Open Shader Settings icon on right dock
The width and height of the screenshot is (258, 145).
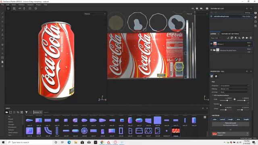(256, 17)
